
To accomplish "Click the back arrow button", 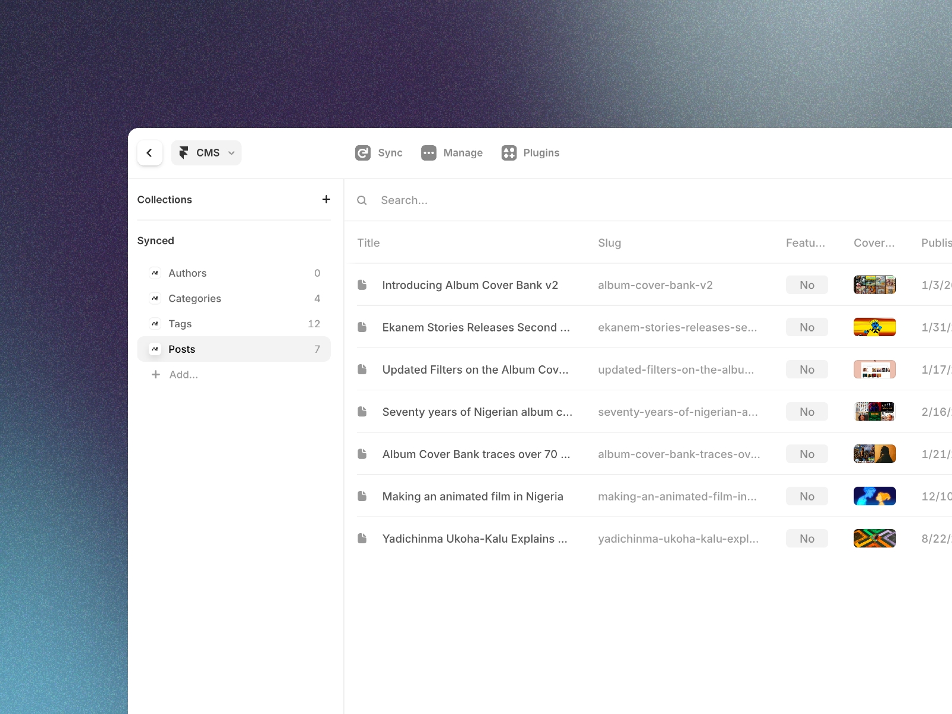I will (149, 152).
